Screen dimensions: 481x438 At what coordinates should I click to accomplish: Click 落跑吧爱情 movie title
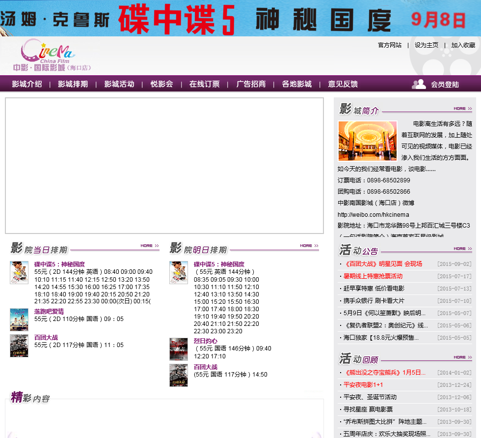(x=49, y=312)
